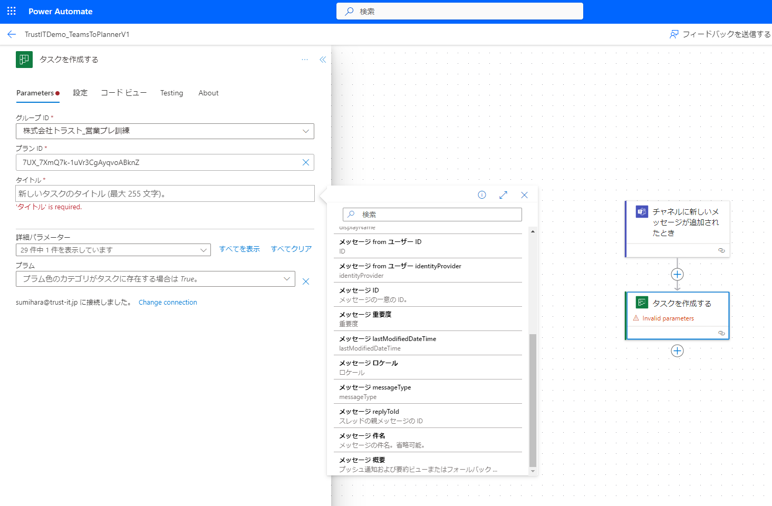This screenshot has width=772, height=506.
Task: Select メッセージ messageType dynamic content
Action: (428, 392)
